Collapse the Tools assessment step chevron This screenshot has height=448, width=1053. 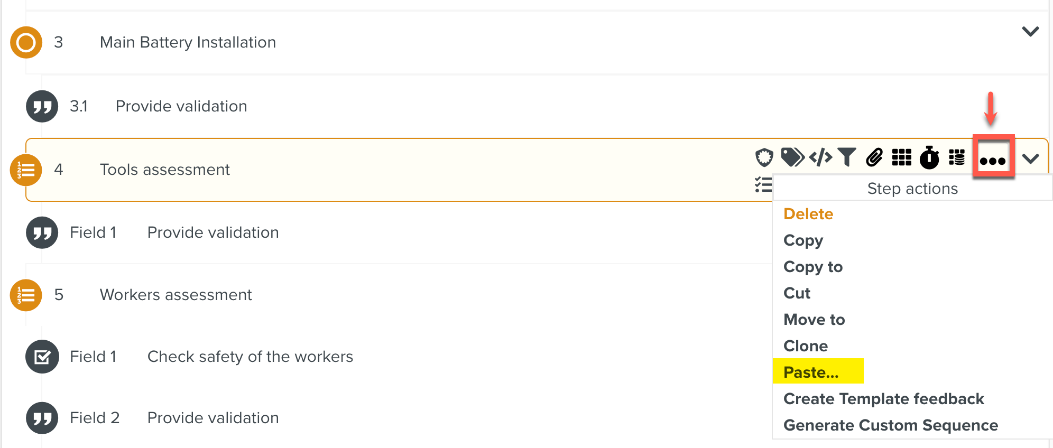click(1030, 158)
